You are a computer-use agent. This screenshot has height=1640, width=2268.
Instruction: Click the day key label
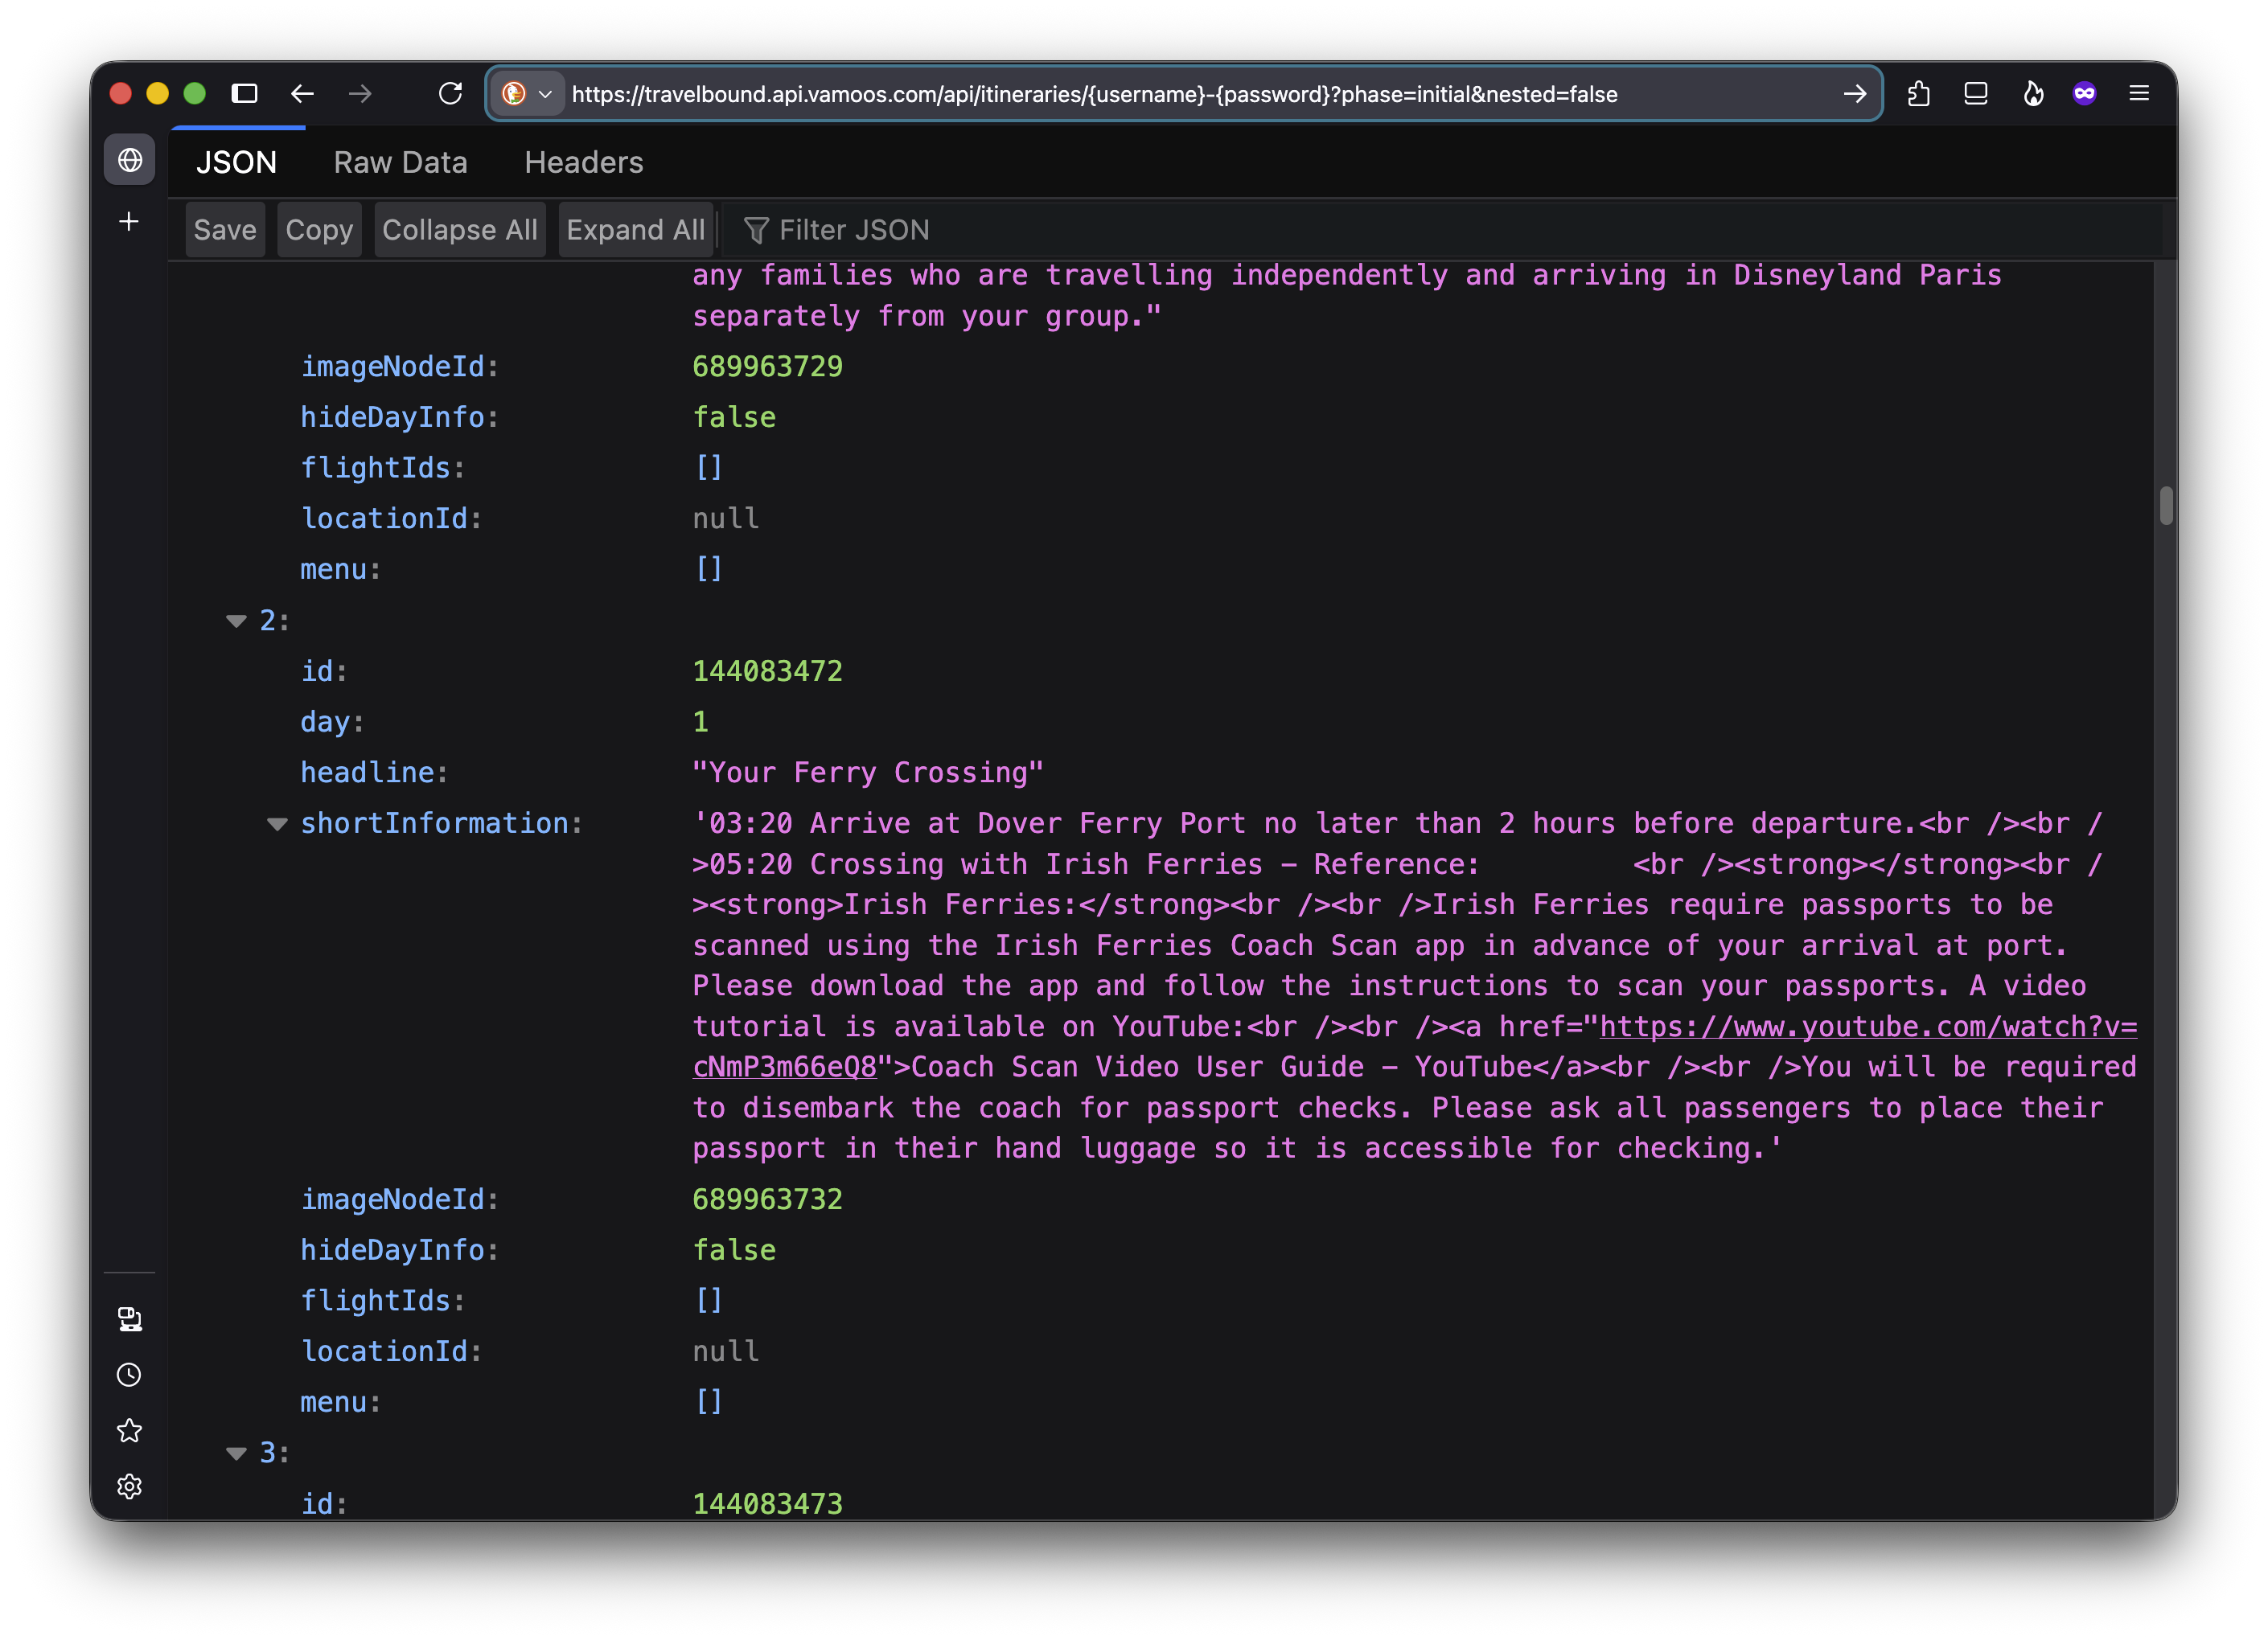coord(331,723)
